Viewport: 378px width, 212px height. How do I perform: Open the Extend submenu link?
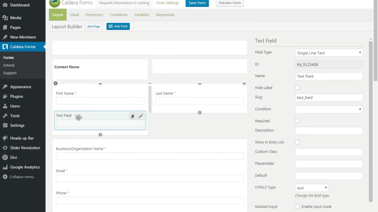9,65
